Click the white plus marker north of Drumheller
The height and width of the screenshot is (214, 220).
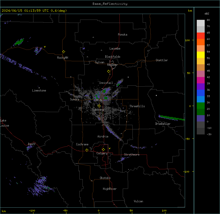(x=156, y=95)
